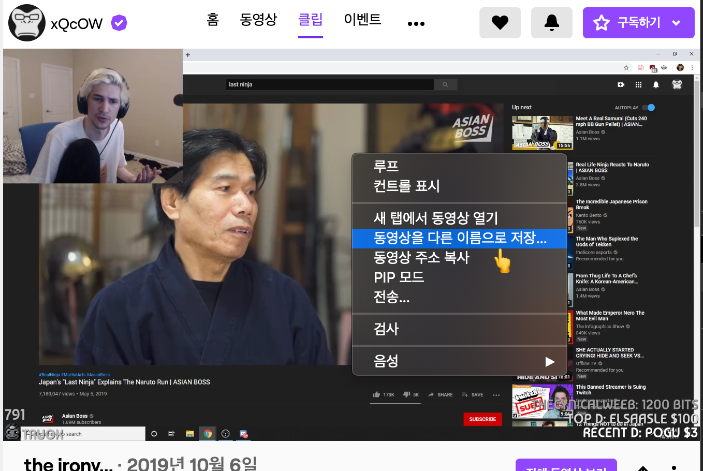
Task: Choose 루프 in the context menu
Action: tap(459, 166)
